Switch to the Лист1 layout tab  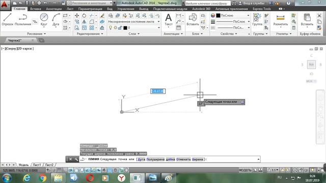(37, 165)
